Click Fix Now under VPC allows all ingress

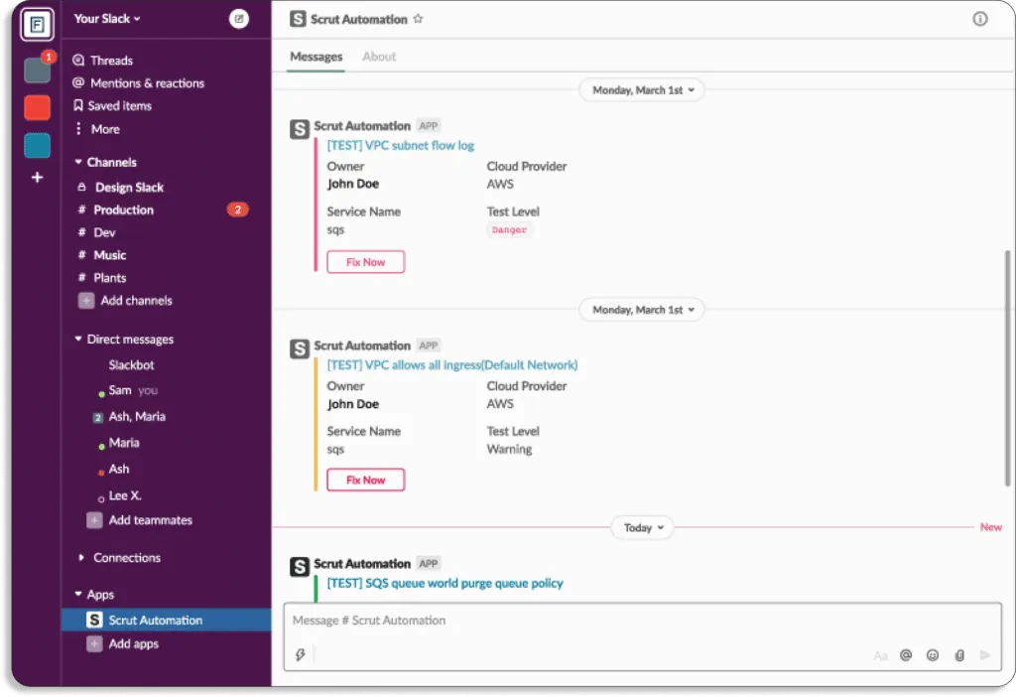click(x=365, y=480)
